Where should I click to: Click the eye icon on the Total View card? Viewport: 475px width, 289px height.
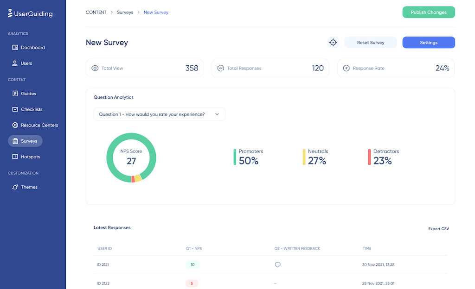(96, 68)
